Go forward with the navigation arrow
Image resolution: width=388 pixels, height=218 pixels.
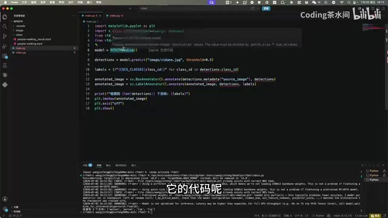[136, 8]
